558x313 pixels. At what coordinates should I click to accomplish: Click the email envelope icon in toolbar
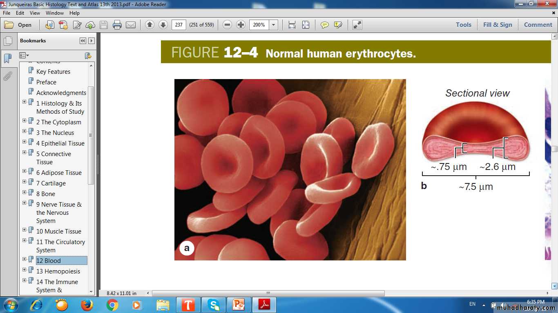(x=131, y=25)
